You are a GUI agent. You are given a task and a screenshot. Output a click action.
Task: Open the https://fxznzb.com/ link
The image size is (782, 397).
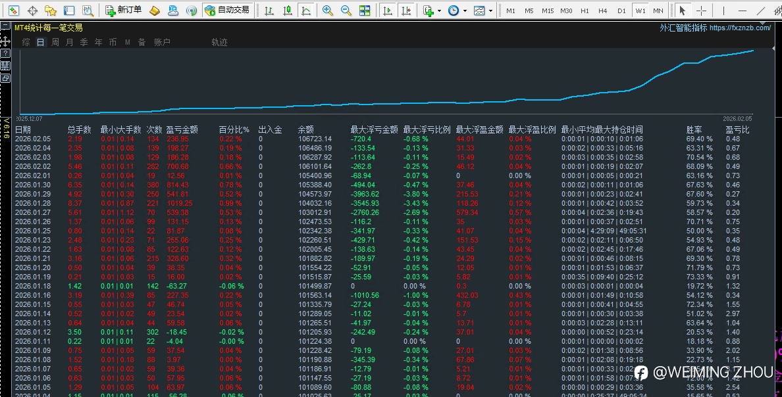pos(740,28)
